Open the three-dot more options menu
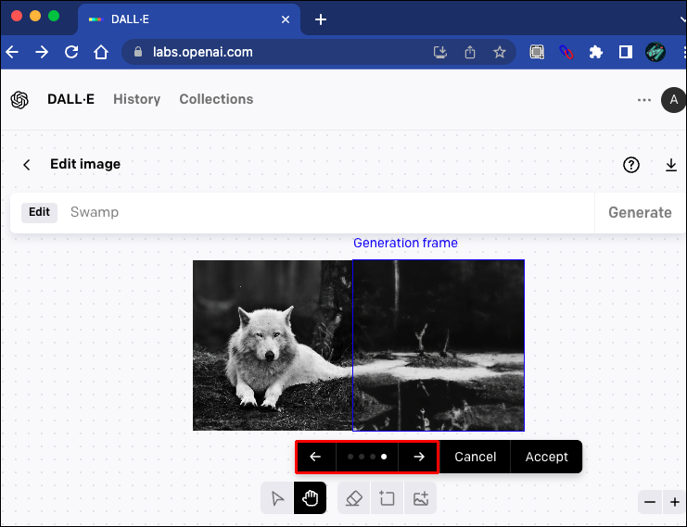The width and height of the screenshot is (687, 527). click(644, 100)
